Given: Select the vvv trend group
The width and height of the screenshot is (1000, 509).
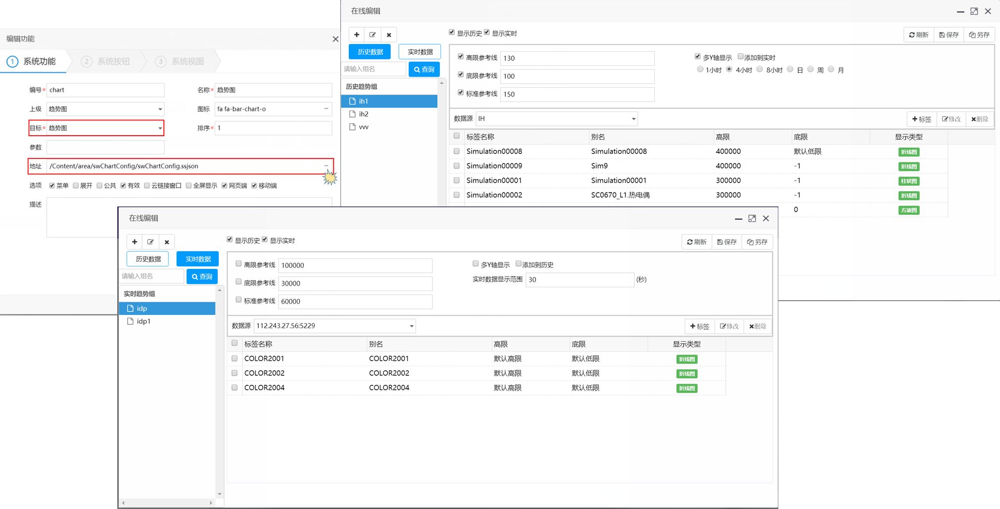Looking at the screenshot, I should pyautogui.click(x=389, y=127).
